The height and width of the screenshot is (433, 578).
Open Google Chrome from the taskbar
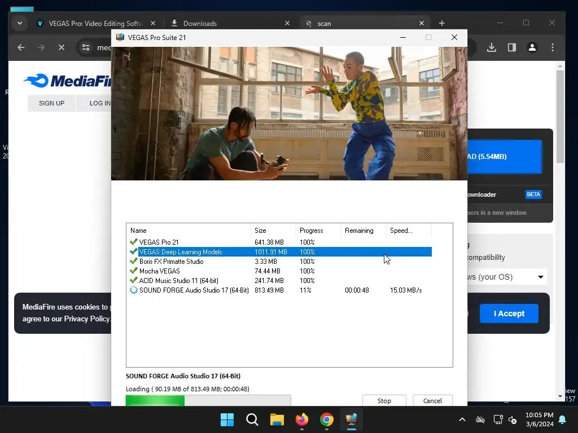pos(327,419)
